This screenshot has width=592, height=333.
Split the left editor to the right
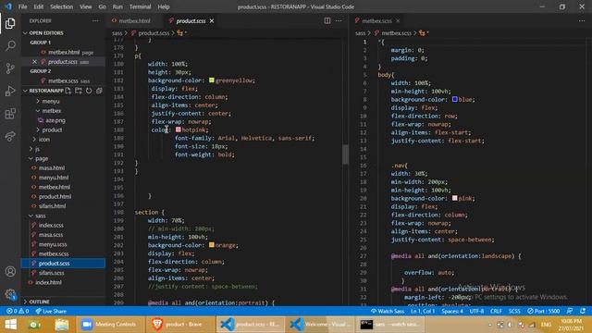click(x=327, y=20)
